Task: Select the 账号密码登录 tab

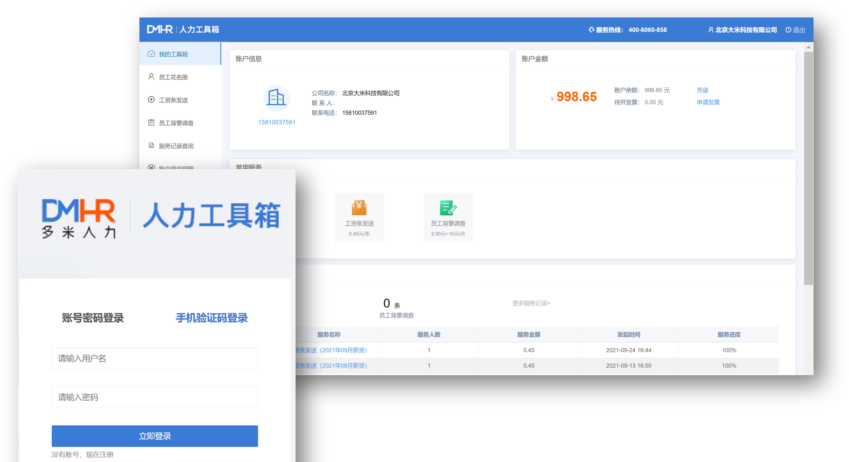Action: point(93,318)
